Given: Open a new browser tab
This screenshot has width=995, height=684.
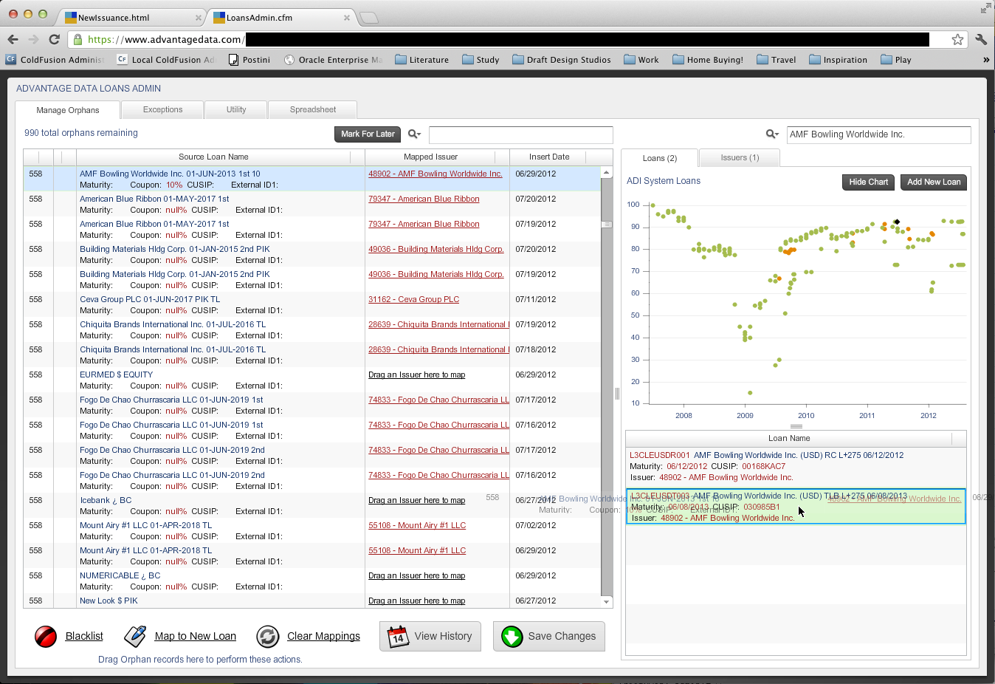Looking at the screenshot, I should click(x=369, y=18).
